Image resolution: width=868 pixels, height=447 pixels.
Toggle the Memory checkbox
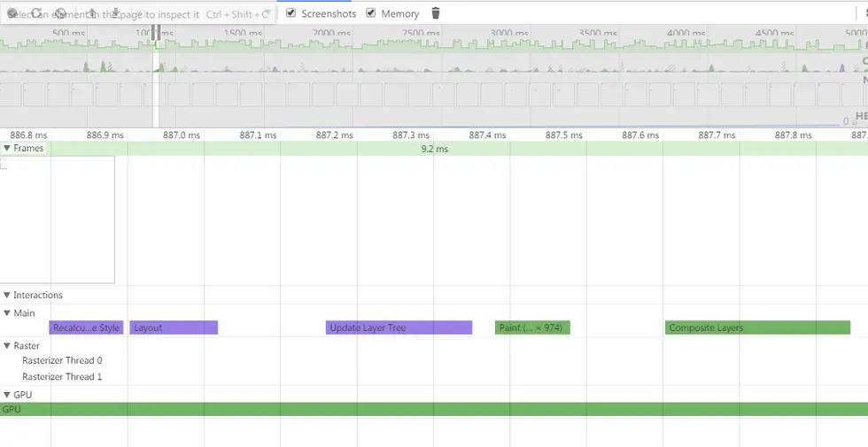[371, 12]
